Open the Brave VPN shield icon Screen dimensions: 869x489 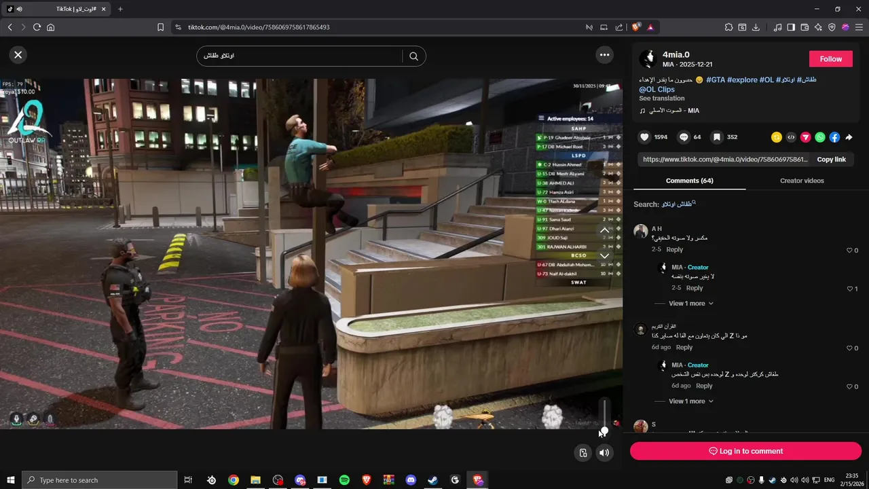coord(832,27)
